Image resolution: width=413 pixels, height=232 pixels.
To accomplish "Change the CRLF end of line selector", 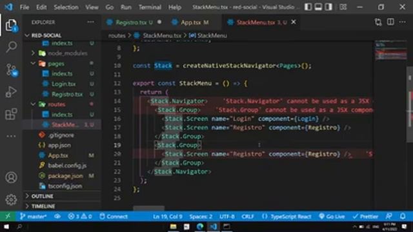I will coord(248,217).
